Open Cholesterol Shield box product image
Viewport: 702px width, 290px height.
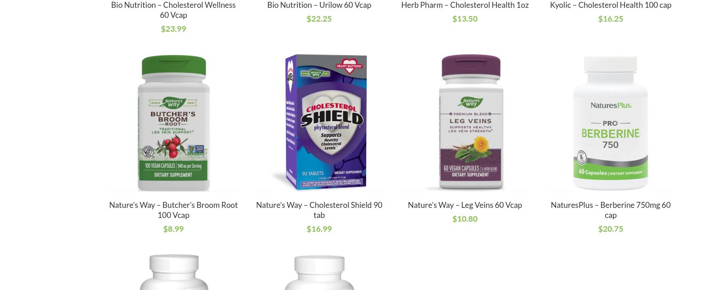(319, 123)
